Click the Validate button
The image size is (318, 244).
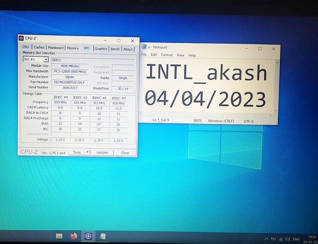tap(102, 153)
